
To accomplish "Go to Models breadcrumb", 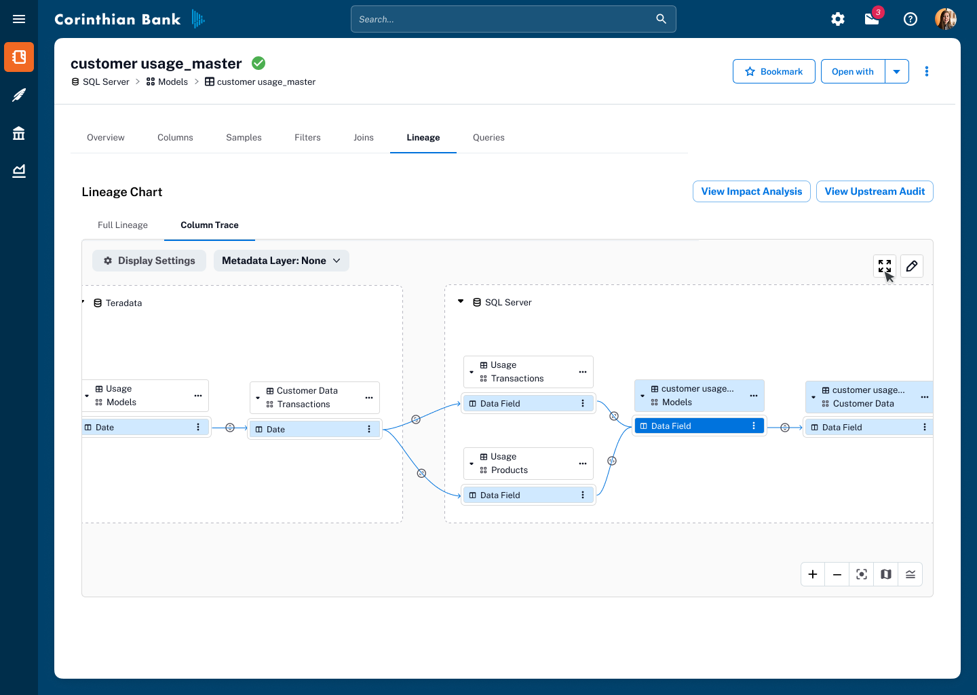I will [x=167, y=81].
